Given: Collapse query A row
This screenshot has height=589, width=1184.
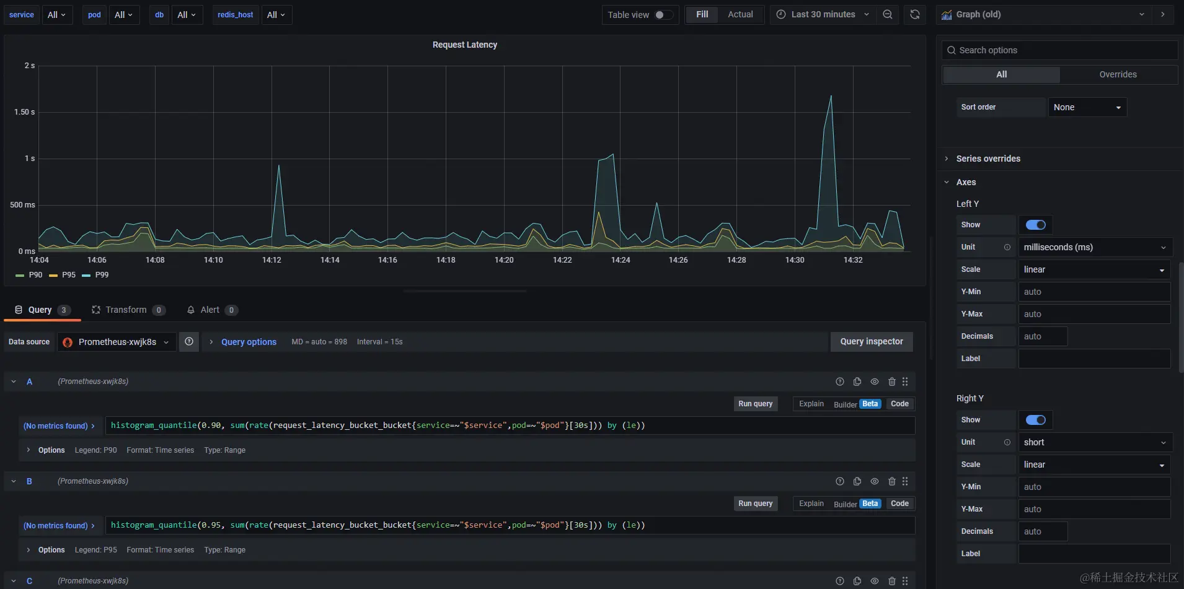Looking at the screenshot, I should [14, 382].
